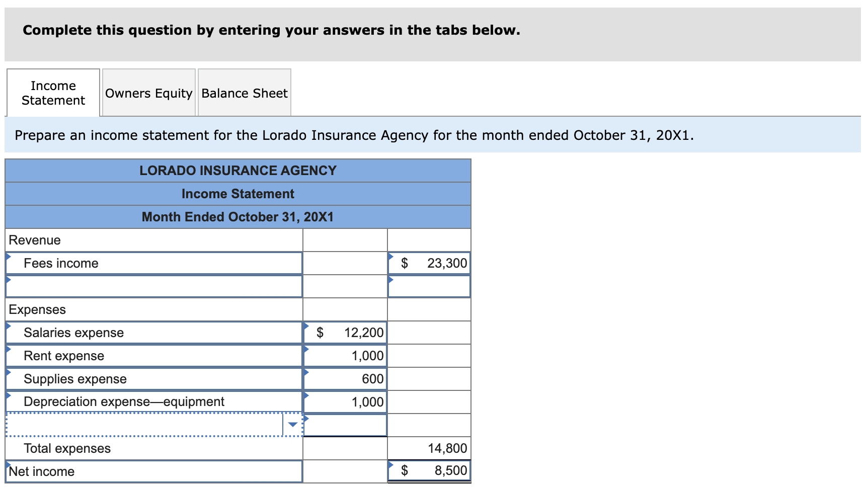Click the flag marker beside the Rent expense label
Image resolution: width=867 pixels, height=488 pixels.
[x=8, y=348]
